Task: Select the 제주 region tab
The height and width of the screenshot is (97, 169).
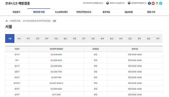Action: tap(158, 38)
